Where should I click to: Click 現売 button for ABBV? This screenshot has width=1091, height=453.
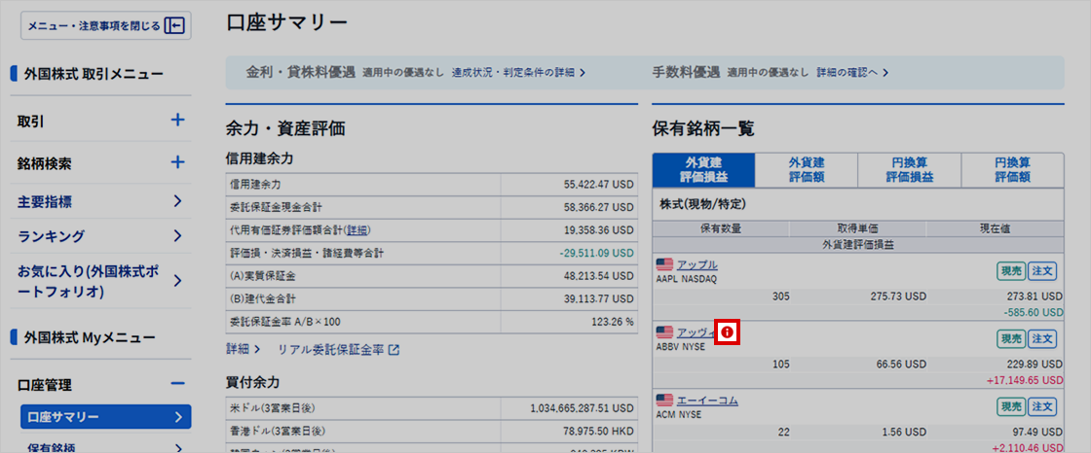pos(1010,339)
